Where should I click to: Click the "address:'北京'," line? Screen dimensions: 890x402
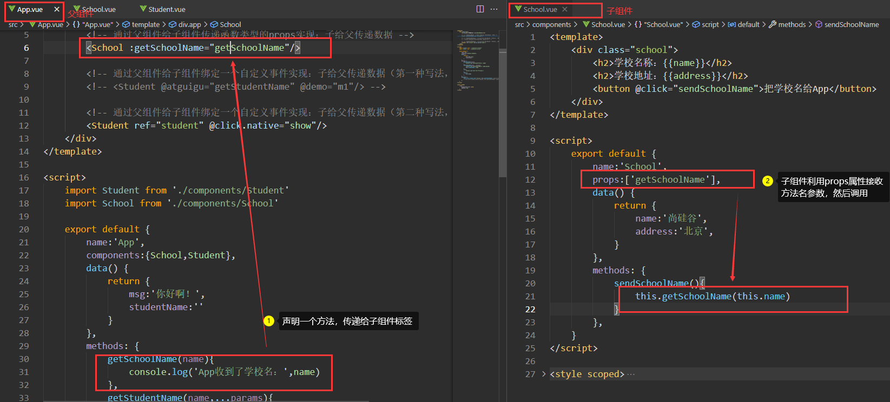(674, 231)
